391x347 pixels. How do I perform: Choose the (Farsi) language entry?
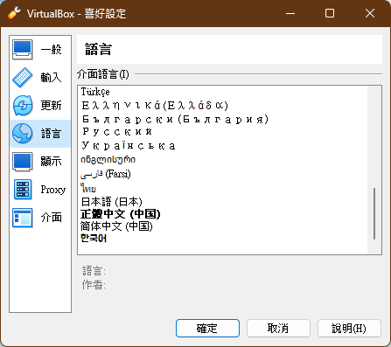106,174
